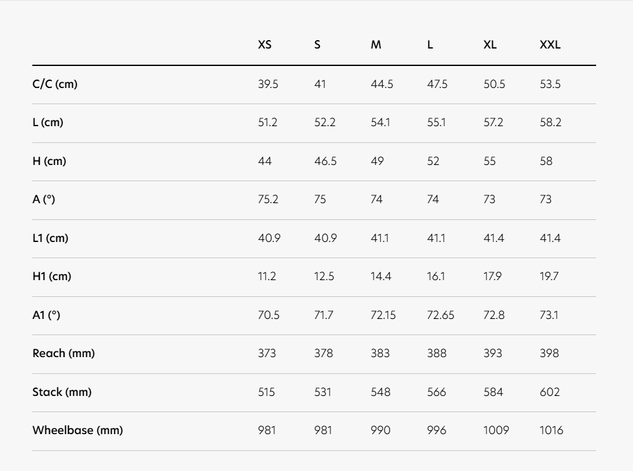Click the 373 reach value
Viewport: 633px width, 471px height.
pos(266,353)
